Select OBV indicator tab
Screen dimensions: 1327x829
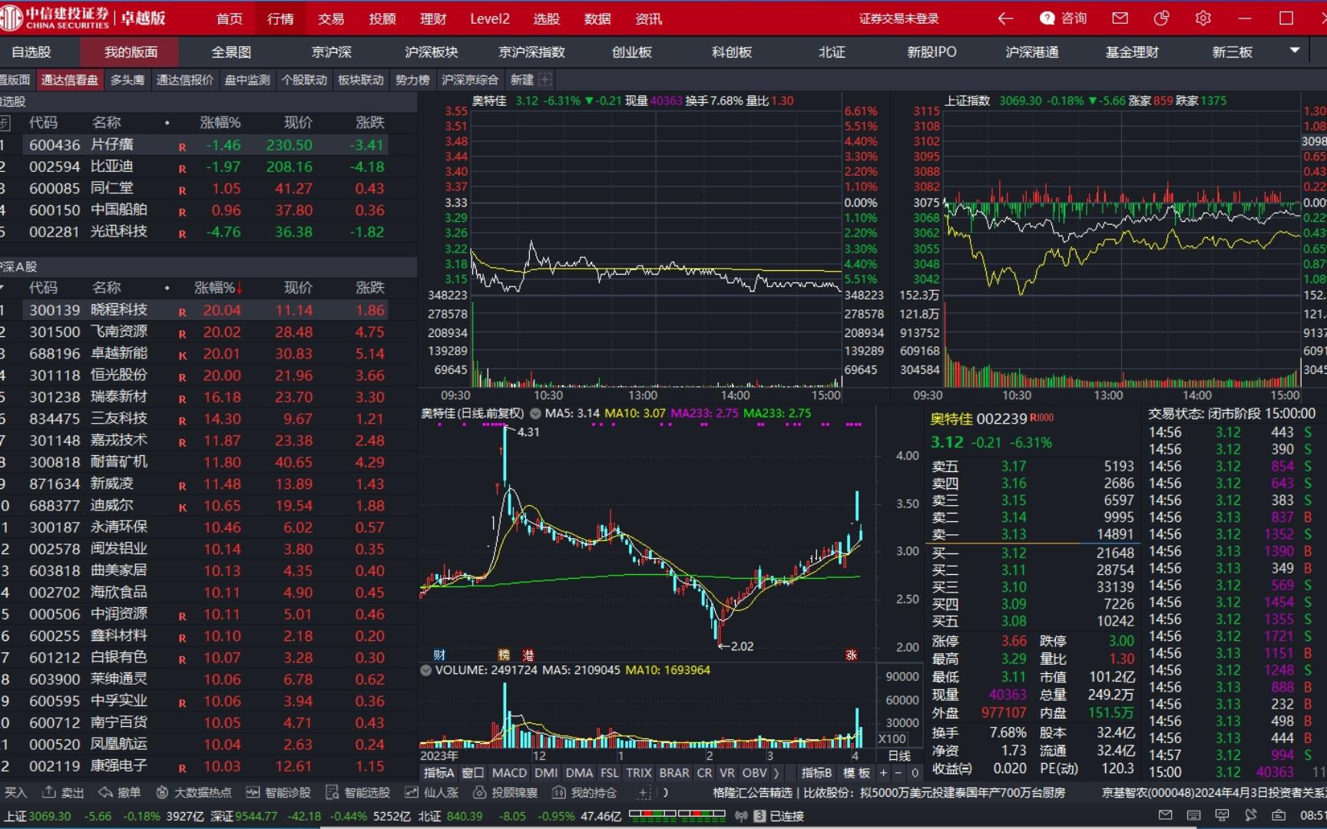[754, 773]
